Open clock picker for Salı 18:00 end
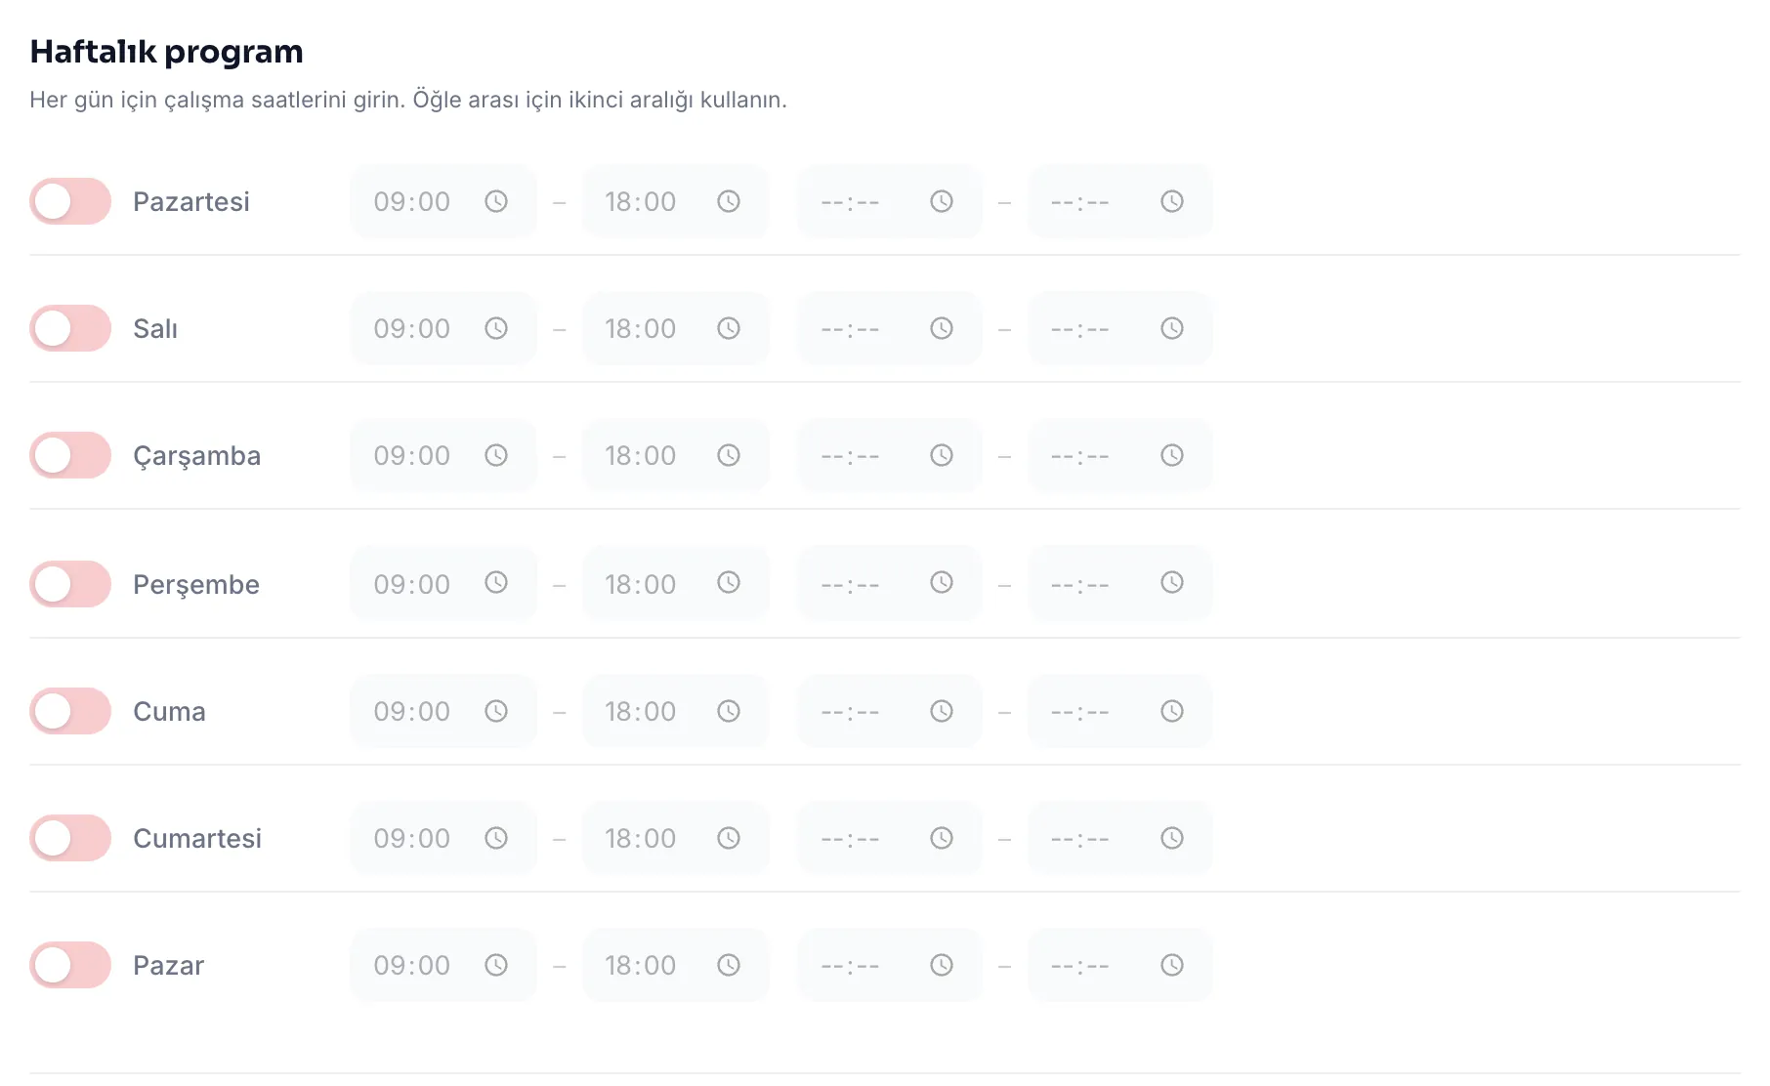Screen dimensions: 1770x1086 pyautogui.click(x=729, y=328)
